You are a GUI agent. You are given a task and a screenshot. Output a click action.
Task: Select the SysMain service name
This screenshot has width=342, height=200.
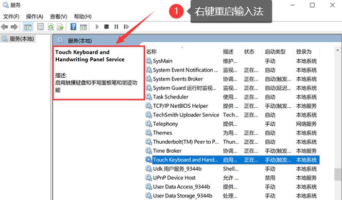pos(163,61)
